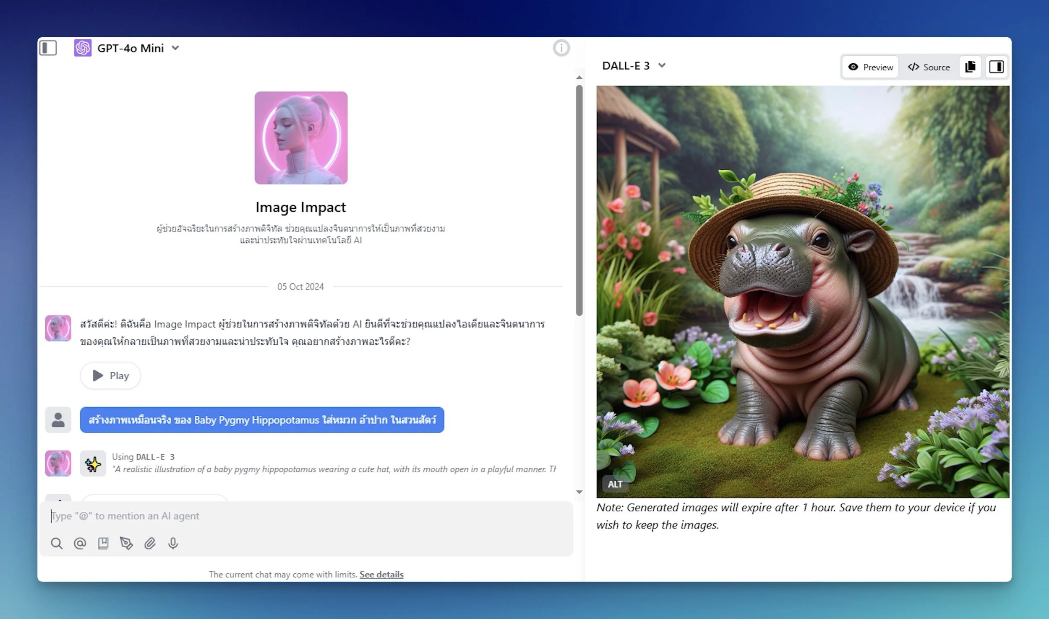This screenshot has width=1049, height=619.
Task: Click the @ mention agent icon
Action: tap(80, 544)
